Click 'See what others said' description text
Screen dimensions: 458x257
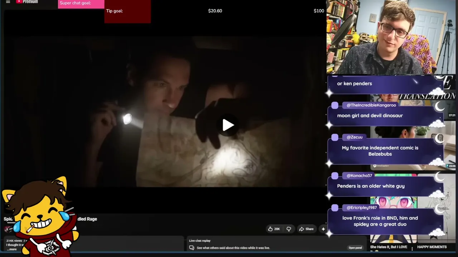point(233,248)
